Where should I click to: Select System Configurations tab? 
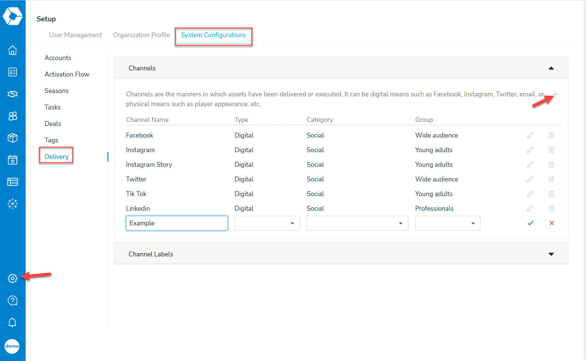click(x=213, y=35)
